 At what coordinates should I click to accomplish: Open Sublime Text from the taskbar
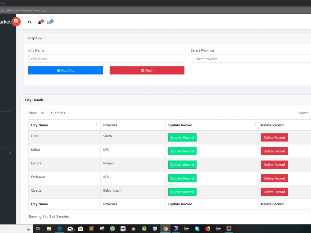coord(91,229)
